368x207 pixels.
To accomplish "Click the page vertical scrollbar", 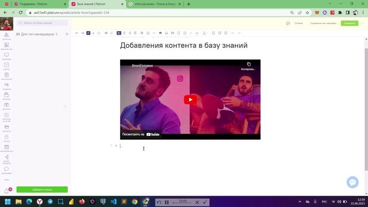I will [366, 109].
